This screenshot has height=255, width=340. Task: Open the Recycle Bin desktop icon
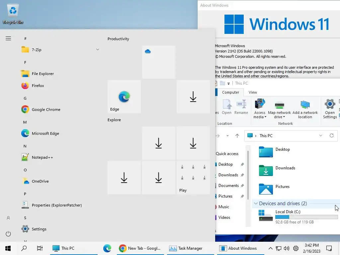[x=13, y=14]
